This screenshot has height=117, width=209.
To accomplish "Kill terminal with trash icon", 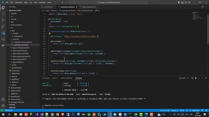I will (x=196, y=78).
